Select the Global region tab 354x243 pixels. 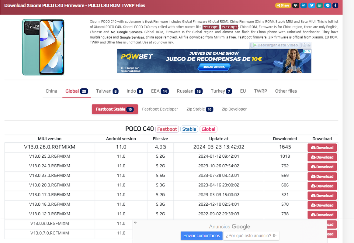point(77,91)
